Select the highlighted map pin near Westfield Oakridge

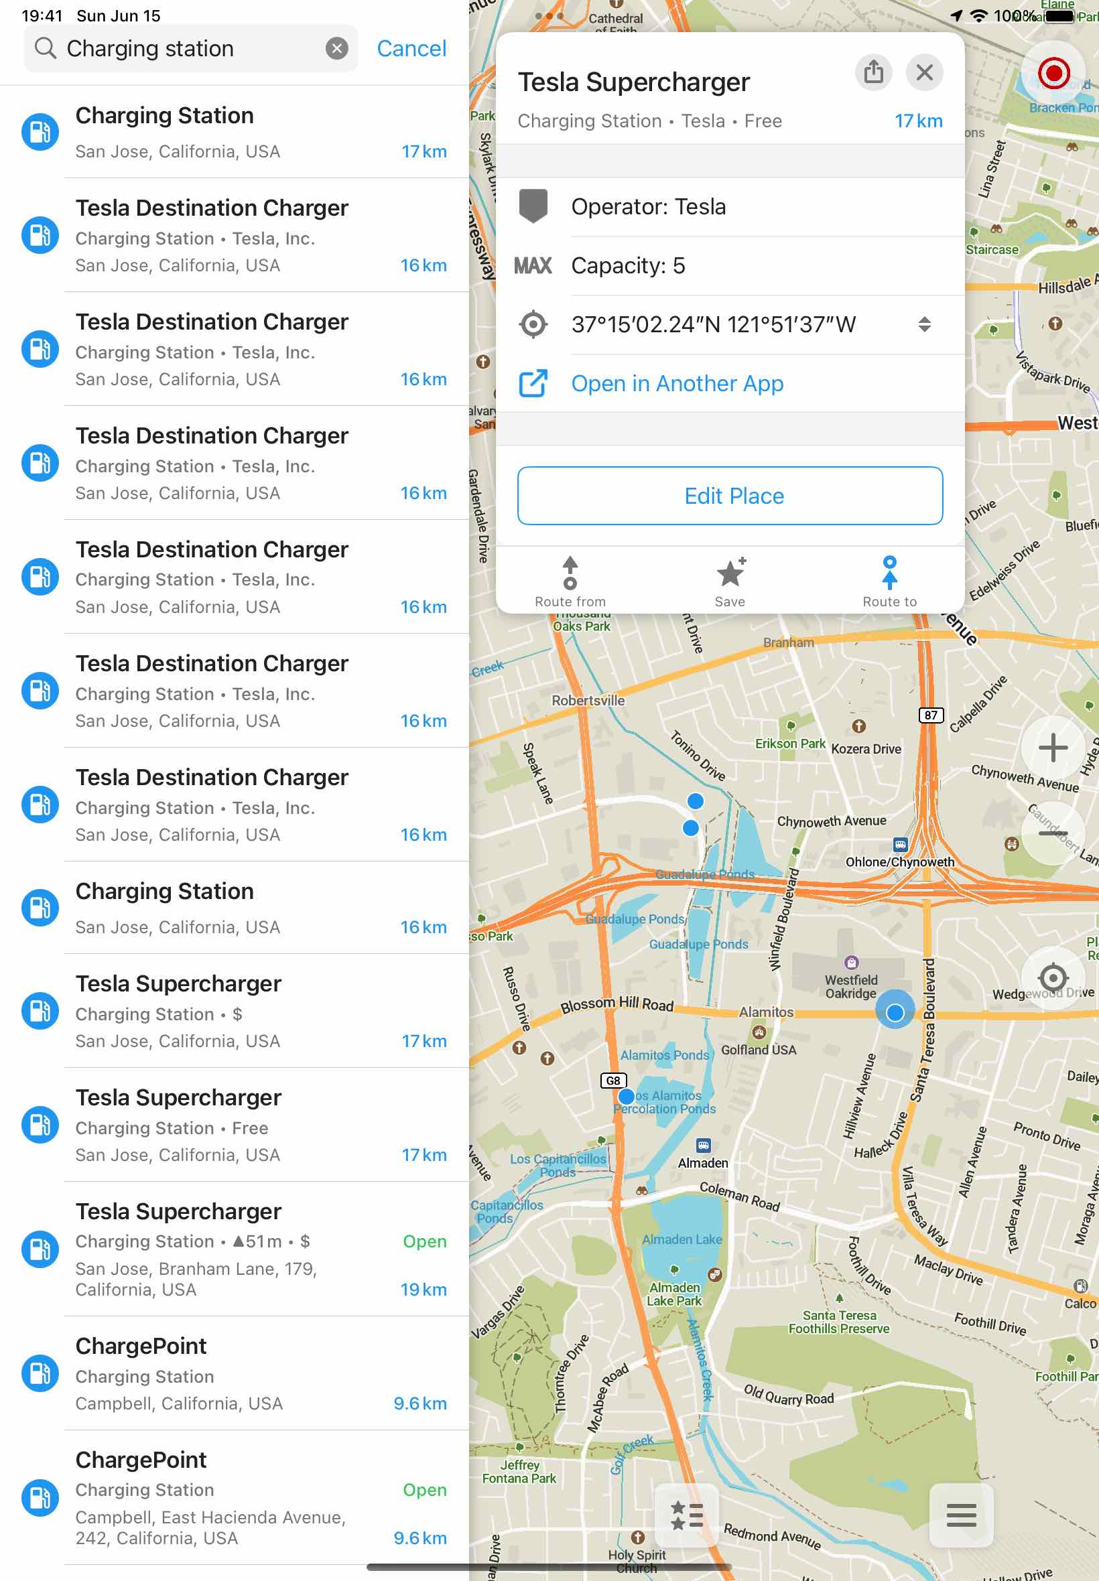tap(895, 1012)
